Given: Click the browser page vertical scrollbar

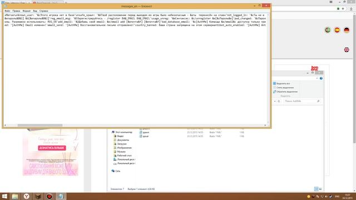Looking at the screenshot, I should tap(354, 79).
